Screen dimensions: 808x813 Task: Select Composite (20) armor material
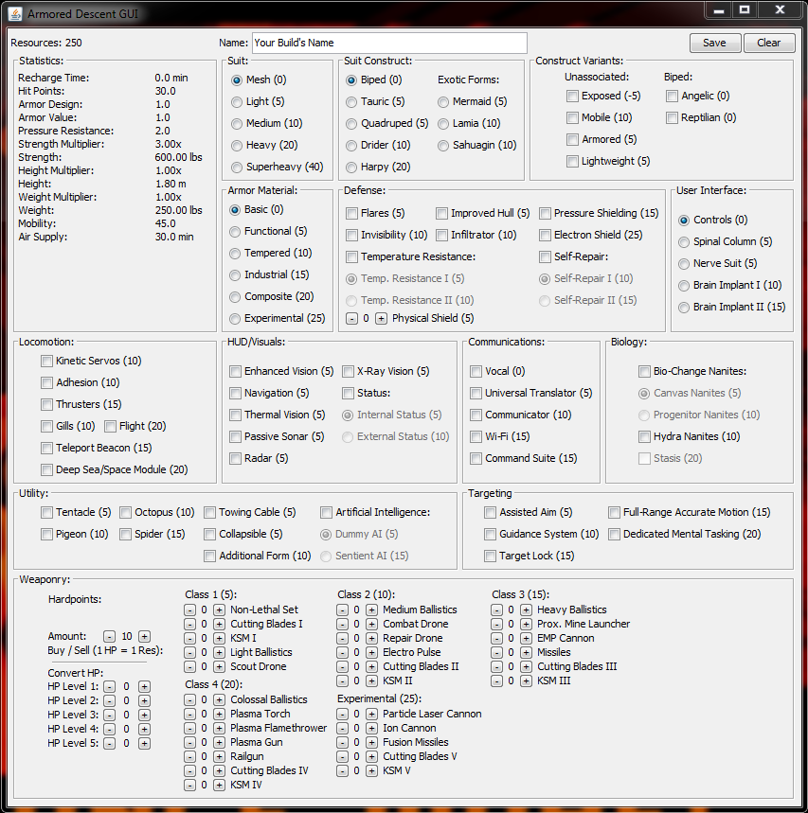[272, 296]
